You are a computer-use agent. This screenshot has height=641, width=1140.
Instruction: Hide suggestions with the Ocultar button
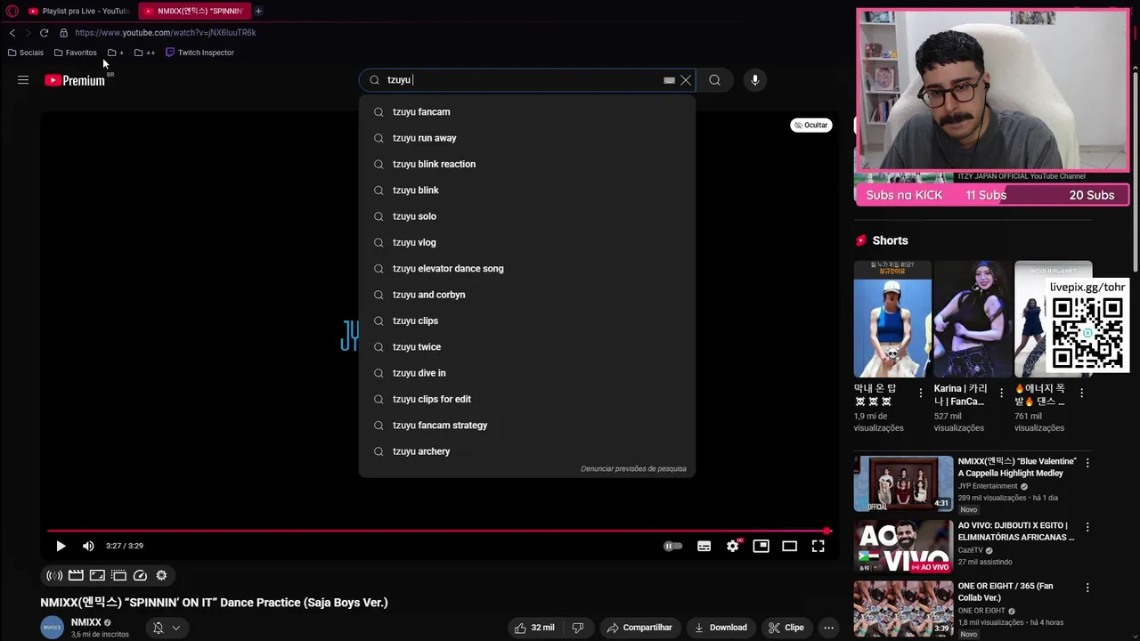click(810, 126)
